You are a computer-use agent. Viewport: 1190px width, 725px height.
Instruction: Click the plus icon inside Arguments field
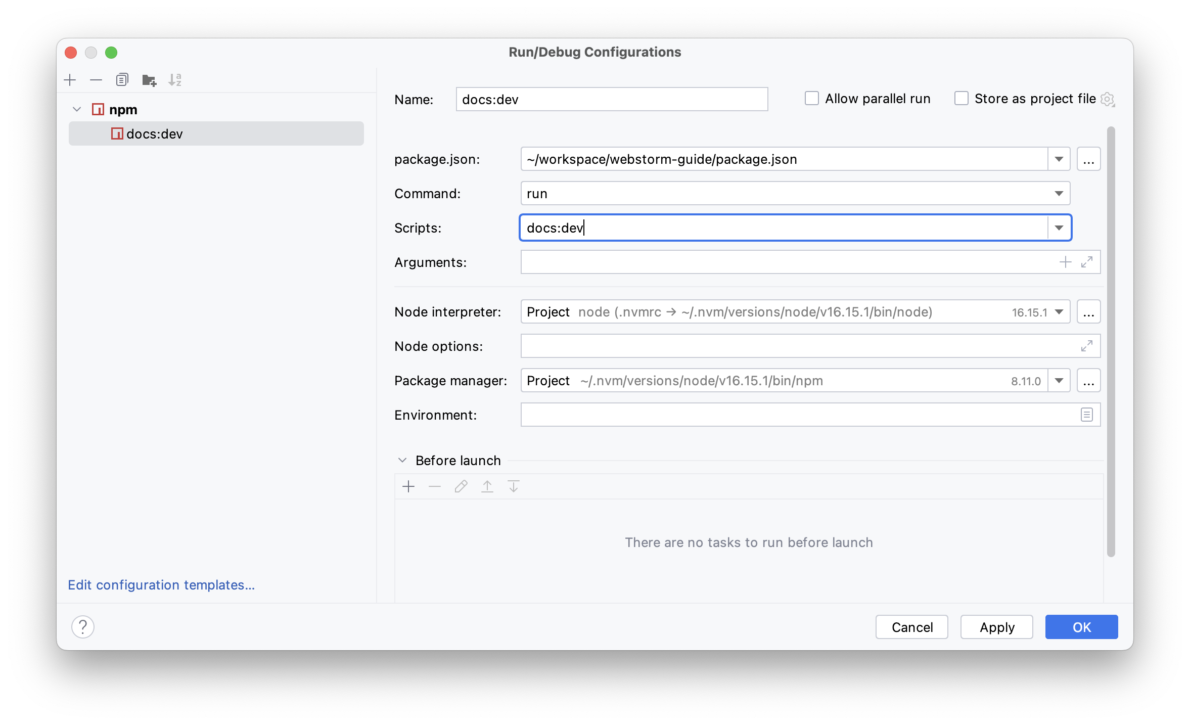(1065, 262)
